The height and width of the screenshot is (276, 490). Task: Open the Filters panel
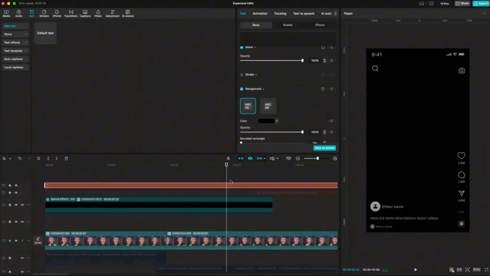[x=98, y=13]
